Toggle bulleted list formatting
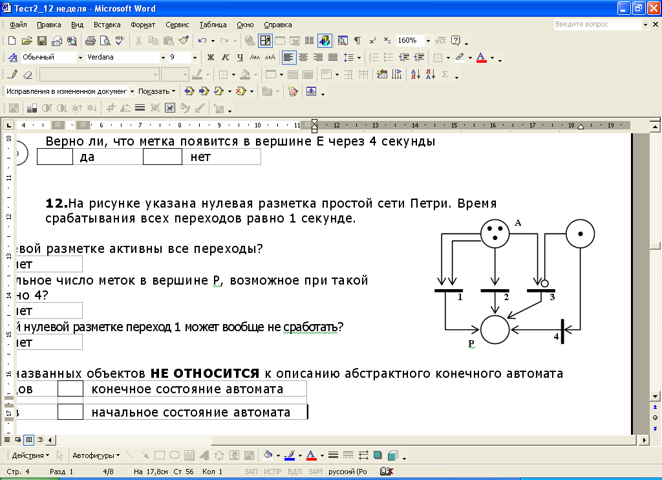 pyautogui.click(x=389, y=58)
